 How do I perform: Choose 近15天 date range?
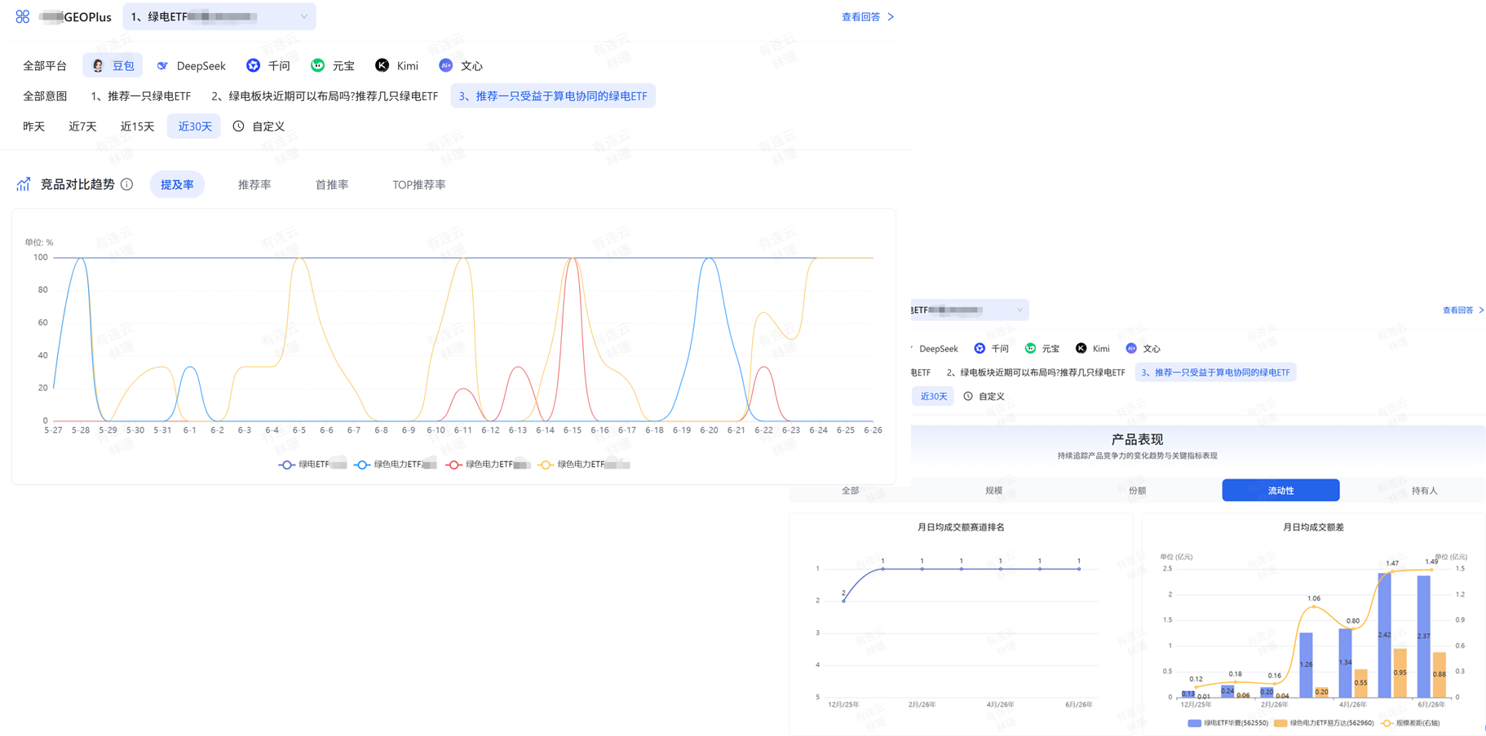click(x=137, y=126)
